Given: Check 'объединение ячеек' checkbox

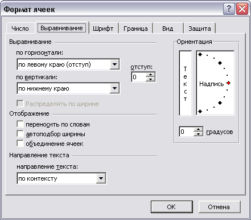Looking at the screenshot, I should pos(20,144).
